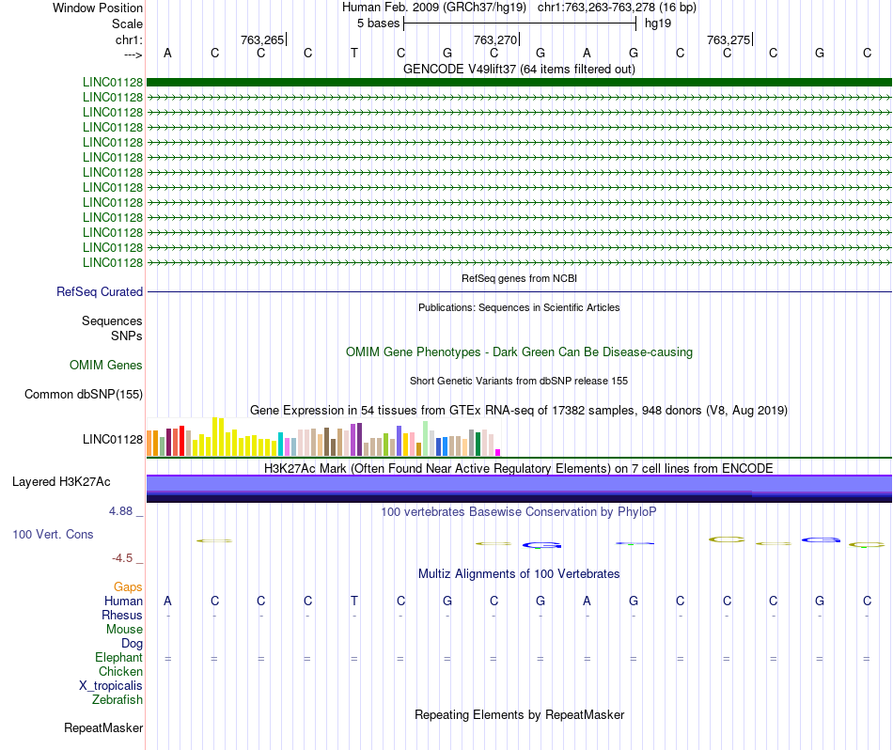893x750 pixels.
Task: Click the RefSeq Curated track label
Action: point(100,291)
